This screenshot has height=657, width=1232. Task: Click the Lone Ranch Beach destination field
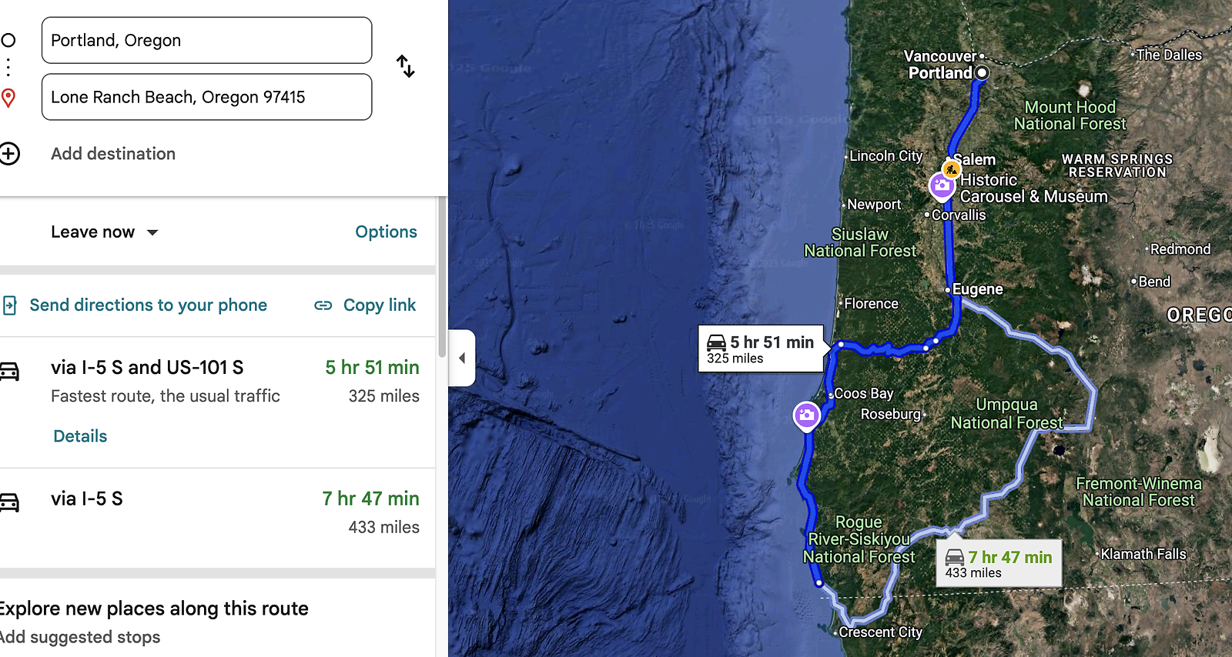coord(206,98)
